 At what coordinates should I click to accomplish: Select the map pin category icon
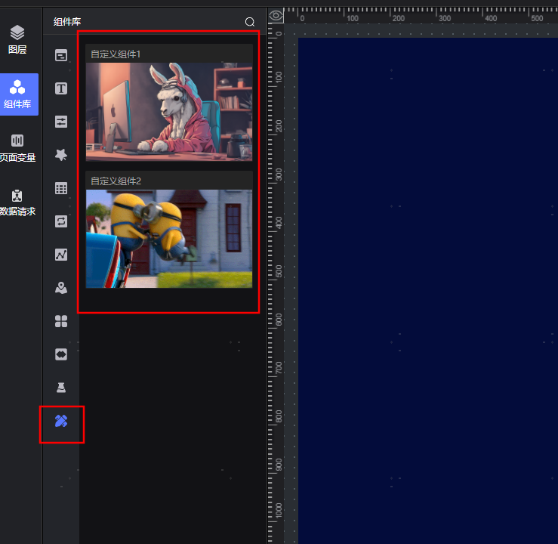[61, 288]
